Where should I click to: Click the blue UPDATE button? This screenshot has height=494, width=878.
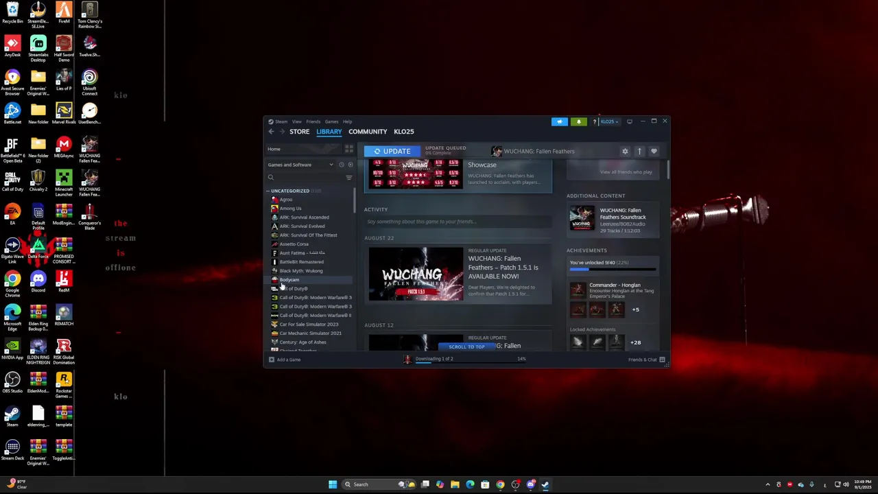click(x=392, y=151)
